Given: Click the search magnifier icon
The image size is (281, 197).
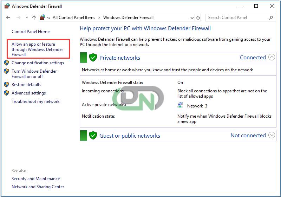Looking at the screenshot, I should (x=271, y=18).
